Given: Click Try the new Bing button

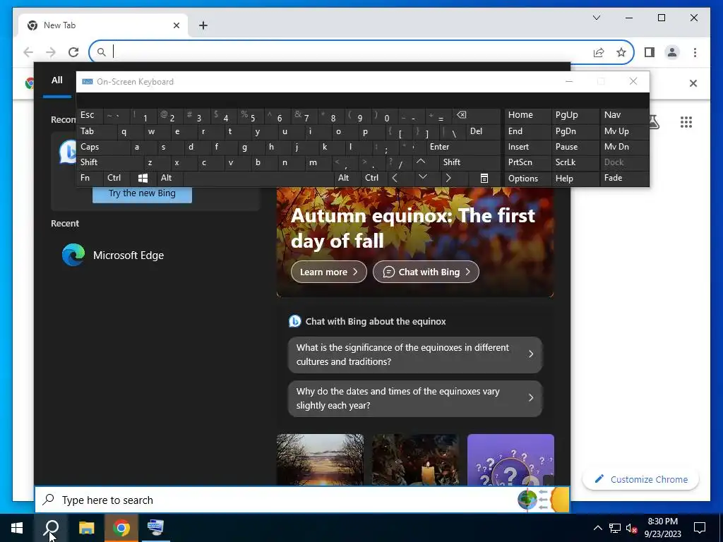Looking at the screenshot, I should 142,193.
